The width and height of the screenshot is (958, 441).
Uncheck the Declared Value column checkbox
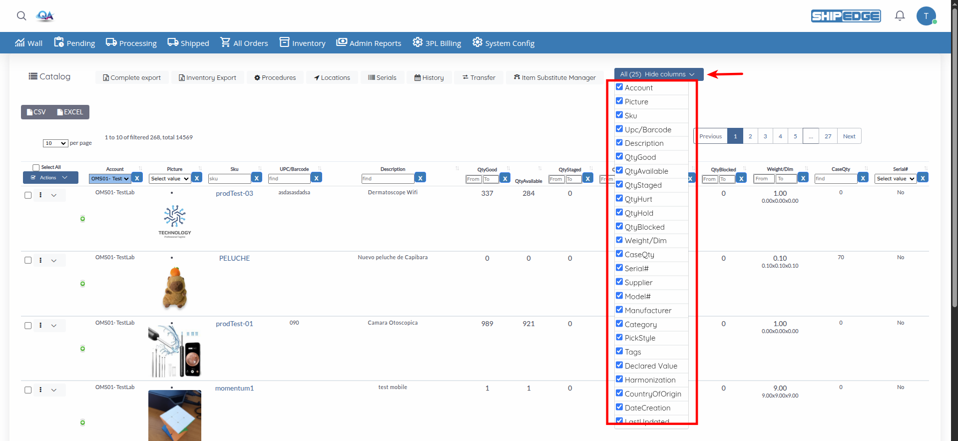(x=619, y=365)
